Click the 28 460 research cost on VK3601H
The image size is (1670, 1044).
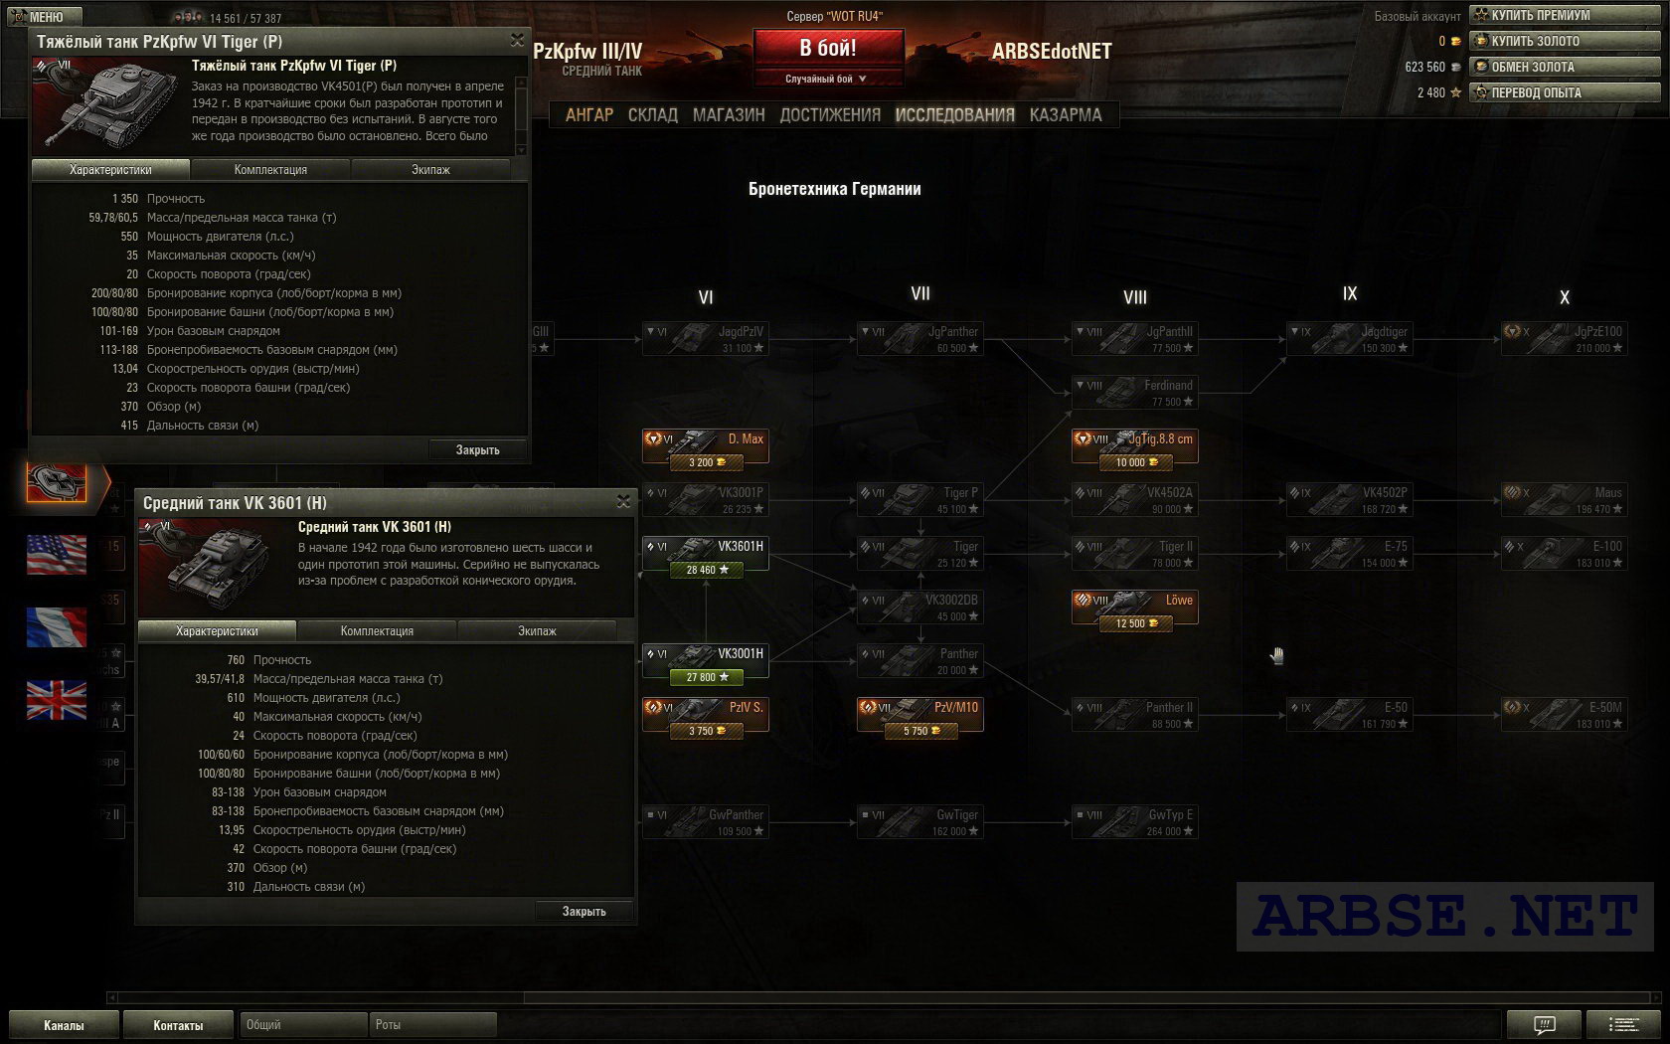706,570
